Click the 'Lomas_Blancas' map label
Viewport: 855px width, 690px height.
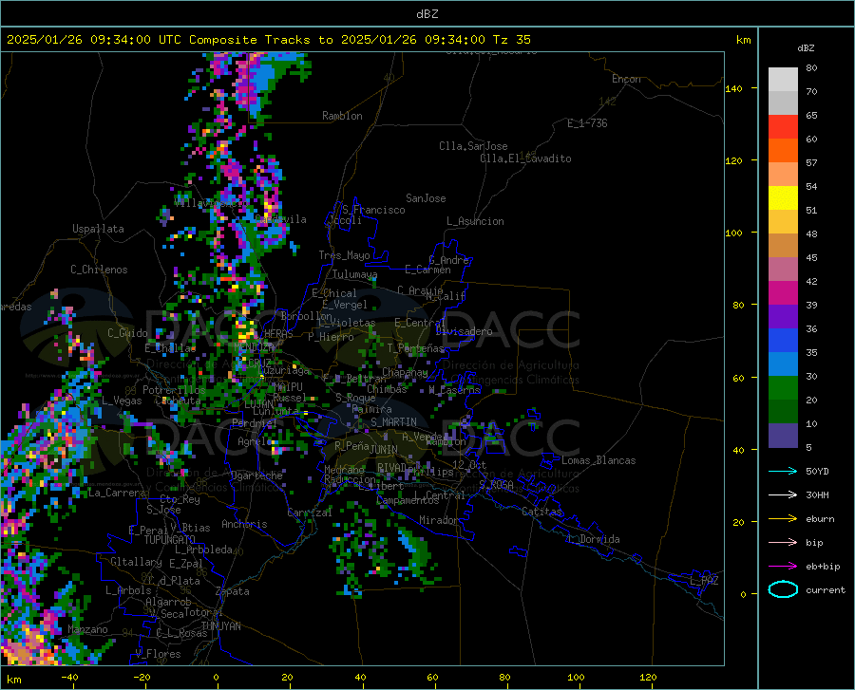pos(598,460)
